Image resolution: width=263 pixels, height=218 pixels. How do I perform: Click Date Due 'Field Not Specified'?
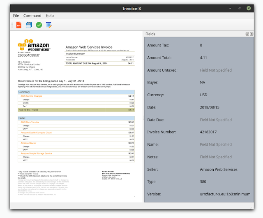[x=216, y=120]
